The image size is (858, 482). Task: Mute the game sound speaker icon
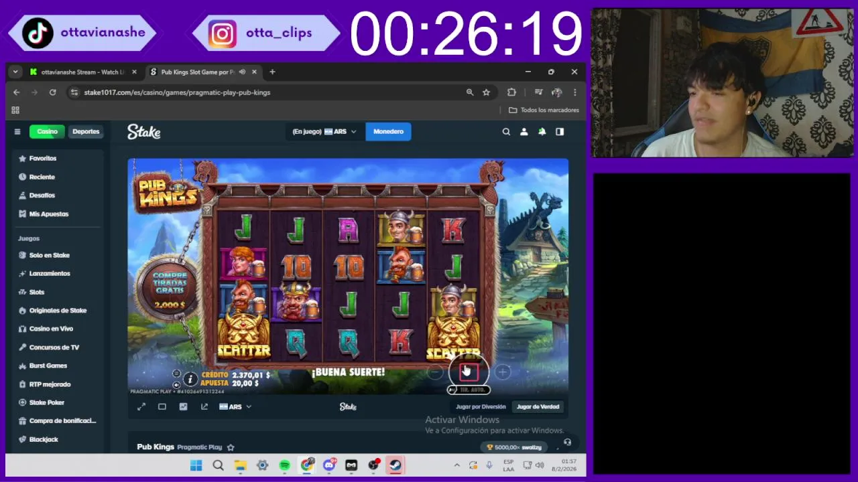[176, 385]
